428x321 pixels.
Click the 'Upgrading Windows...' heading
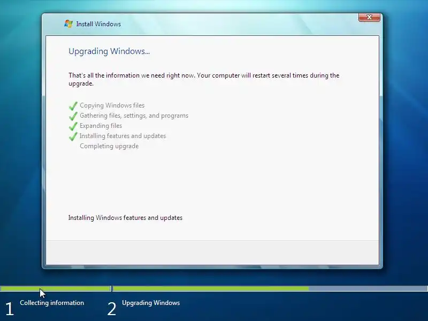[x=109, y=51]
